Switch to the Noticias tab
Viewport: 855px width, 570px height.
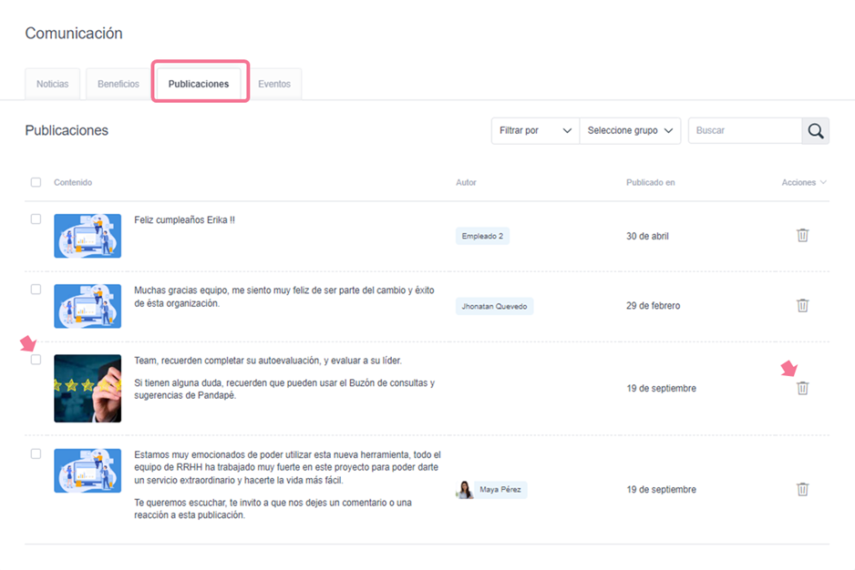[52, 84]
